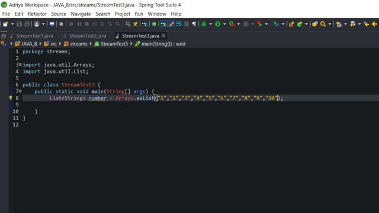This screenshot has height=213, width=379.
Task: Click the green Run play icon
Action: (x=218, y=24)
